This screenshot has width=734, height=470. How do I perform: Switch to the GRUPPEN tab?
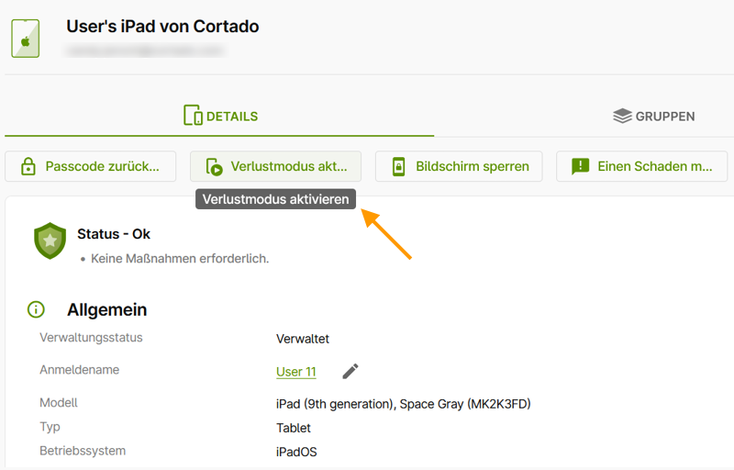[653, 117]
